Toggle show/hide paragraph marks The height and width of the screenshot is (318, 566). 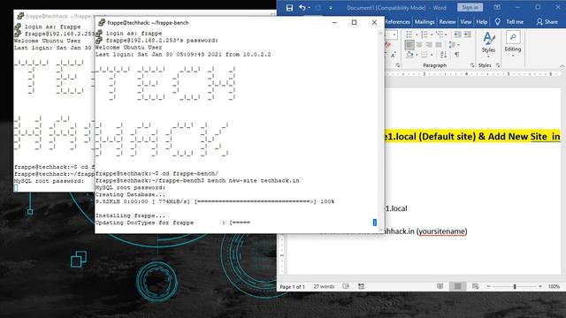click(x=456, y=55)
